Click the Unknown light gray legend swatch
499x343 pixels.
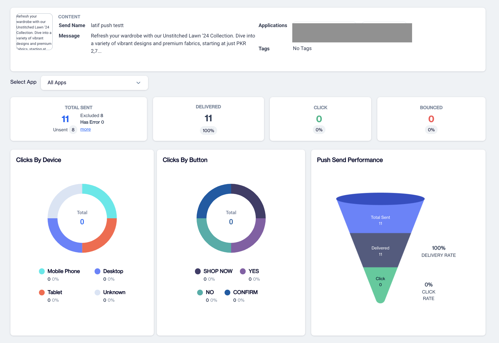tap(97, 292)
